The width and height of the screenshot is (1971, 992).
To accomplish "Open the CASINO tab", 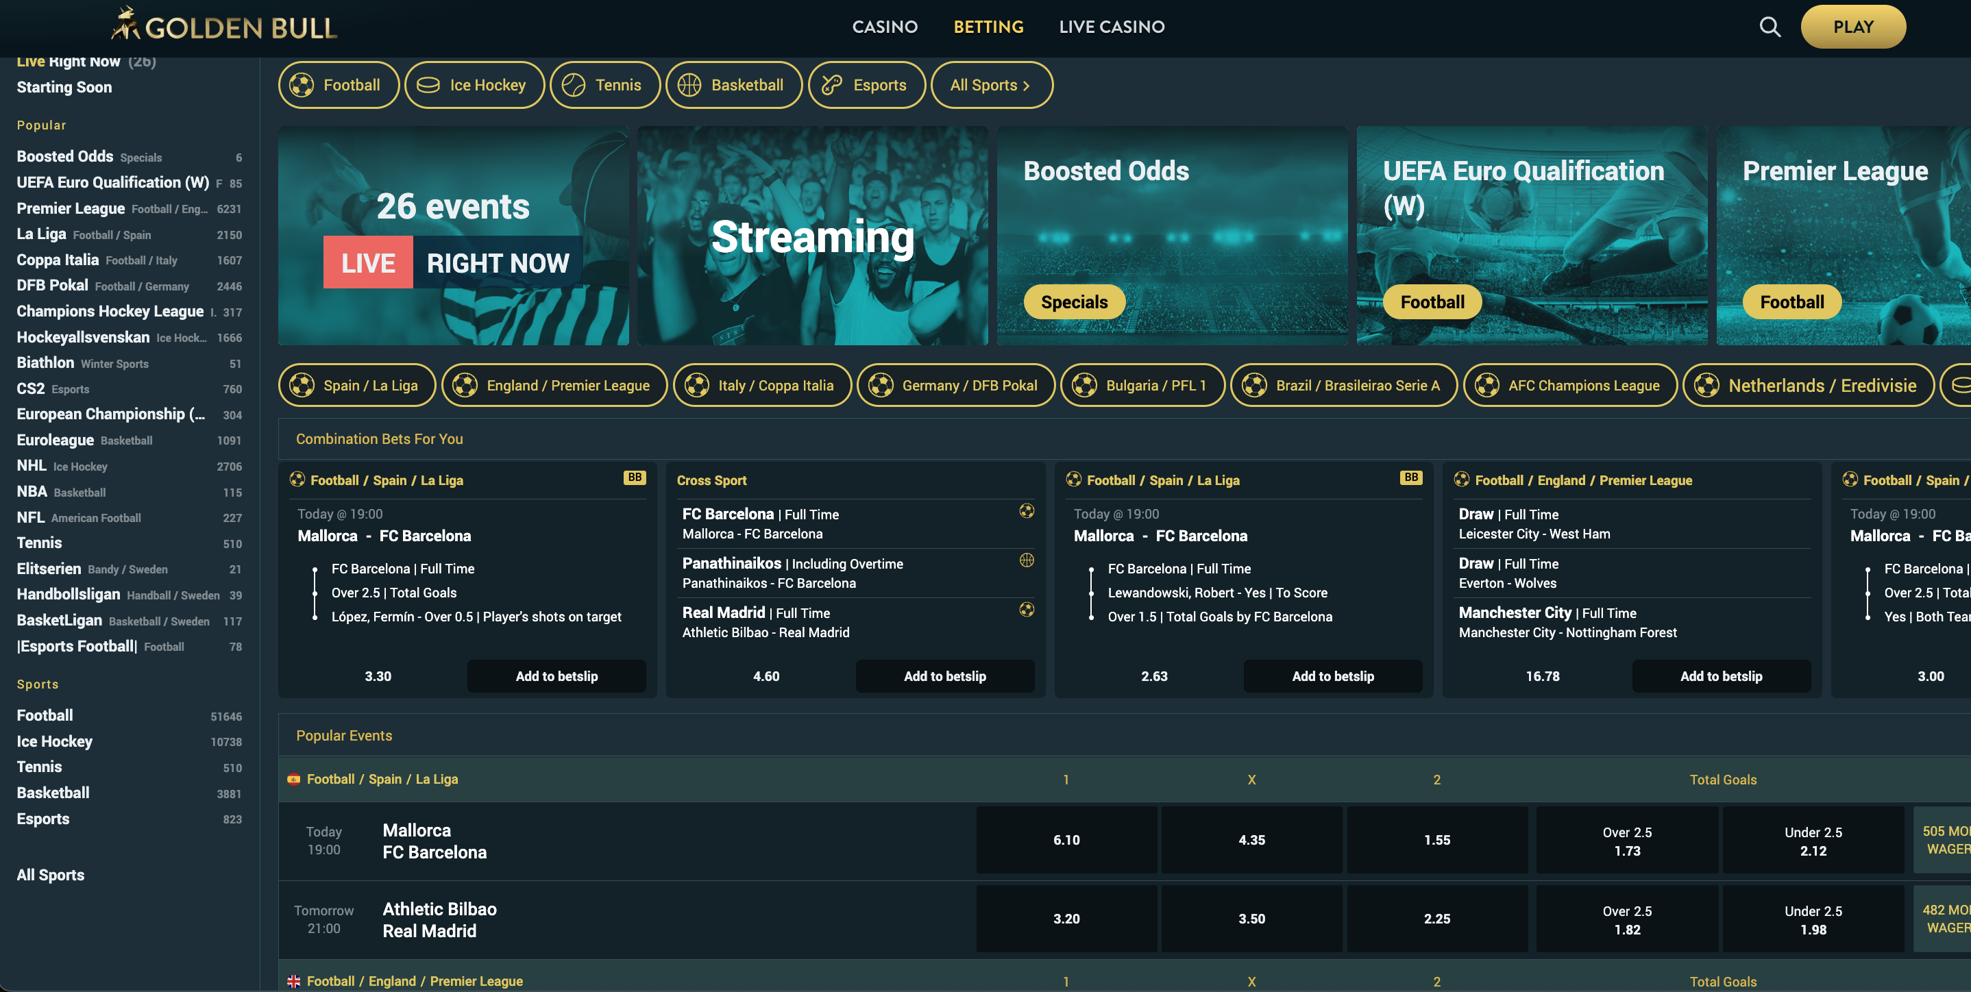I will pos(885,27).
